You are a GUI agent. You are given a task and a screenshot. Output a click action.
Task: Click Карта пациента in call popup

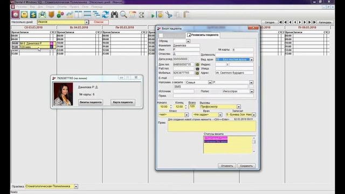click(123, 102)
